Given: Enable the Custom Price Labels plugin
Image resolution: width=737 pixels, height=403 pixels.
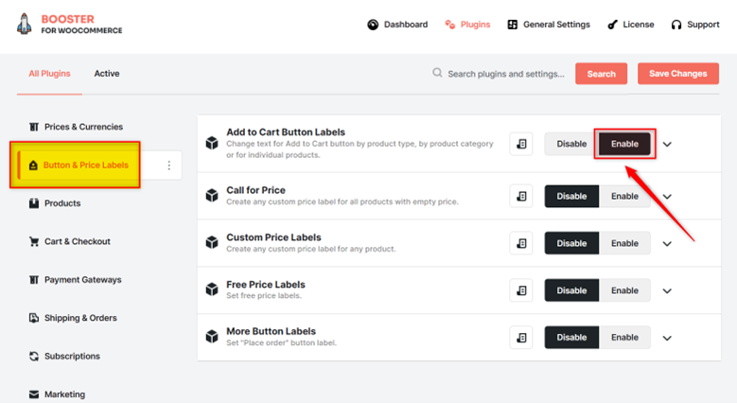Looking at the screenshot, I should 624,243.
